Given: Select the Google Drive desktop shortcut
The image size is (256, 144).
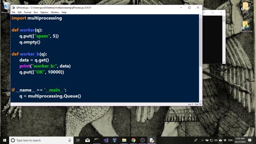Looking at the screenshot, I should pos(246,27).
